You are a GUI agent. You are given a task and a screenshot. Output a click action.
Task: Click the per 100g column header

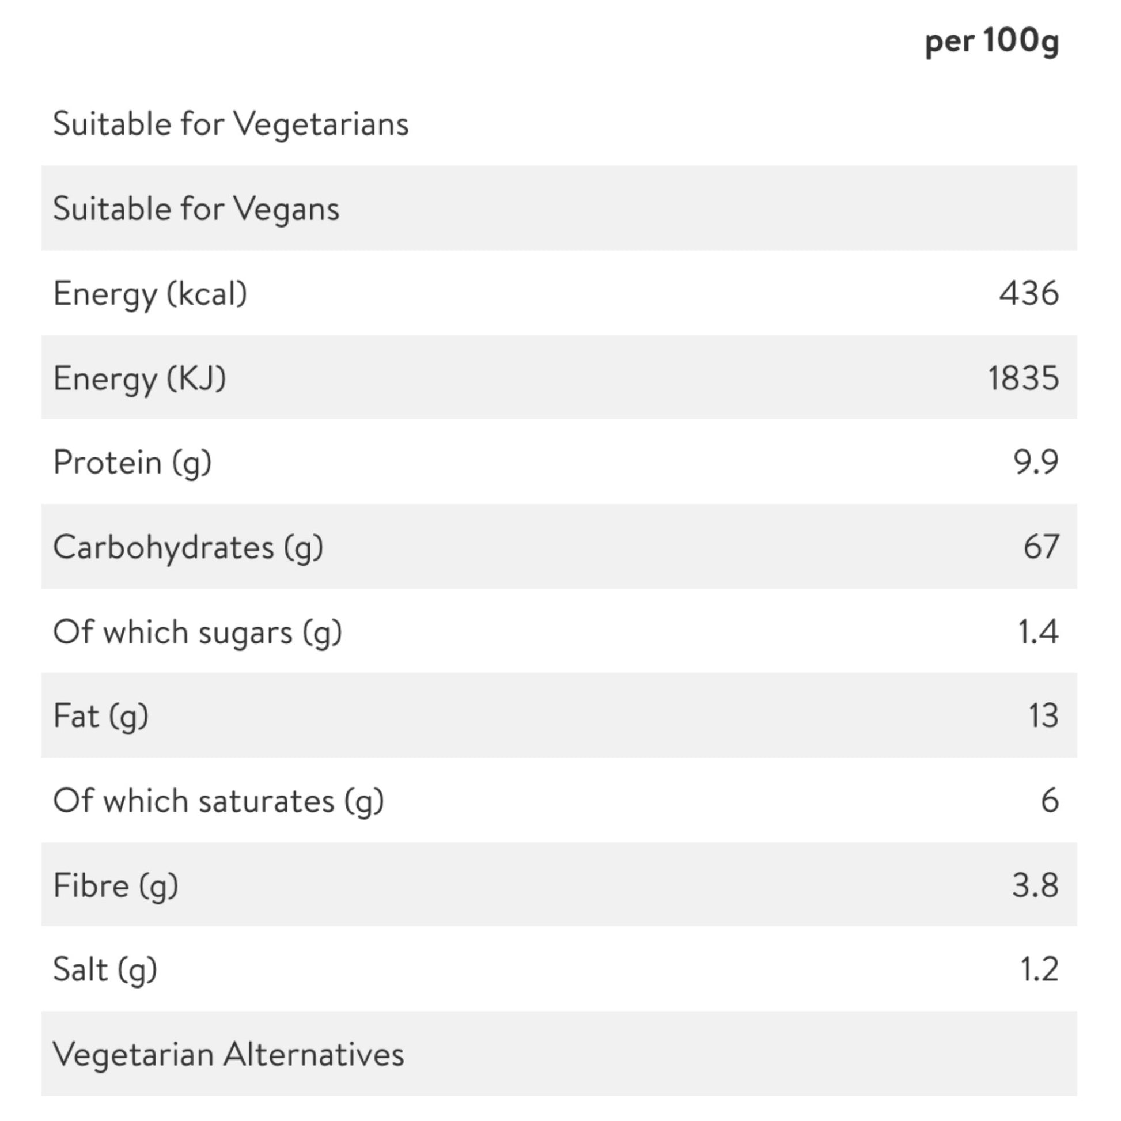991,43
